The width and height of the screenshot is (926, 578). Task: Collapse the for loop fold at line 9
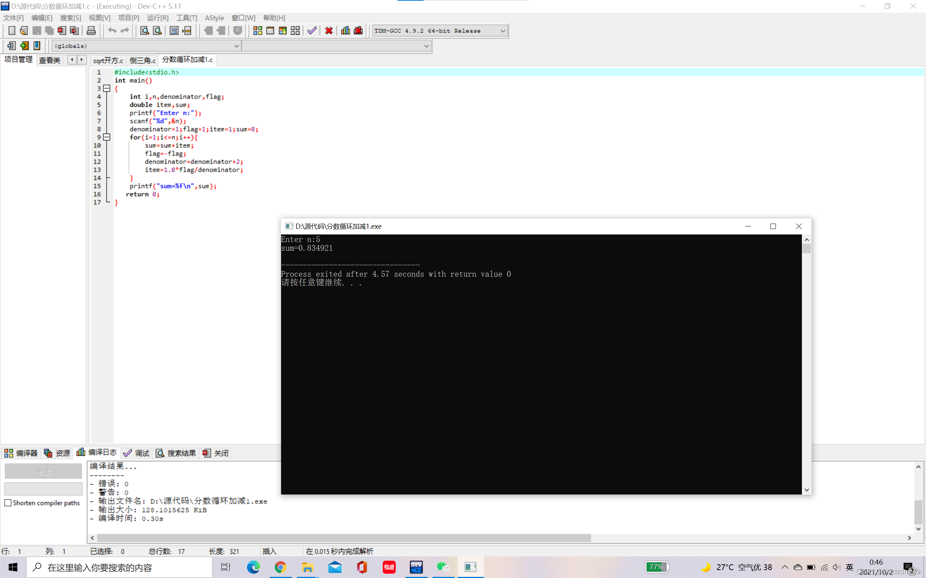tap(107, 137)
